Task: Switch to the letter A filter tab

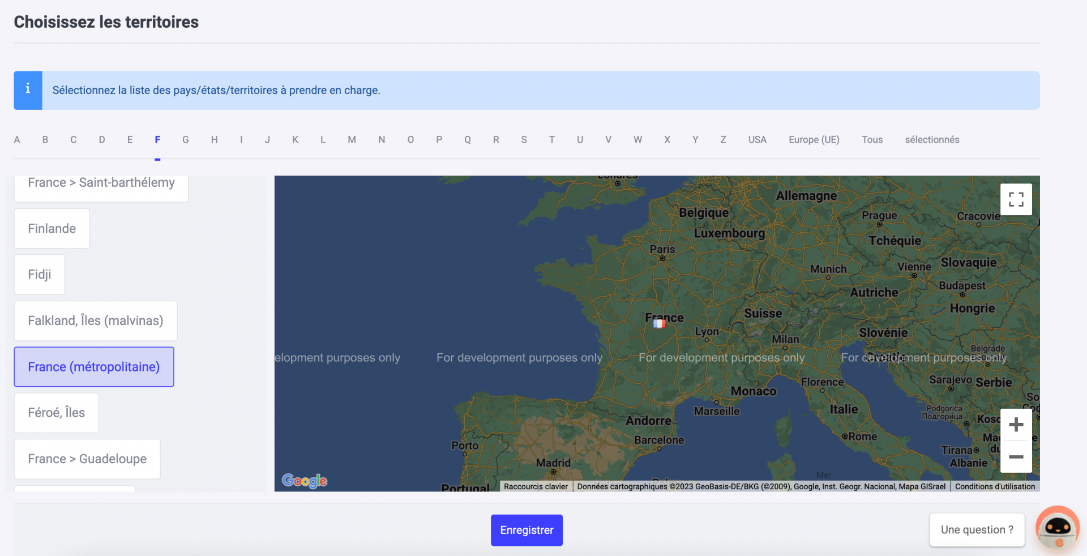Action: tap(17, 139)
